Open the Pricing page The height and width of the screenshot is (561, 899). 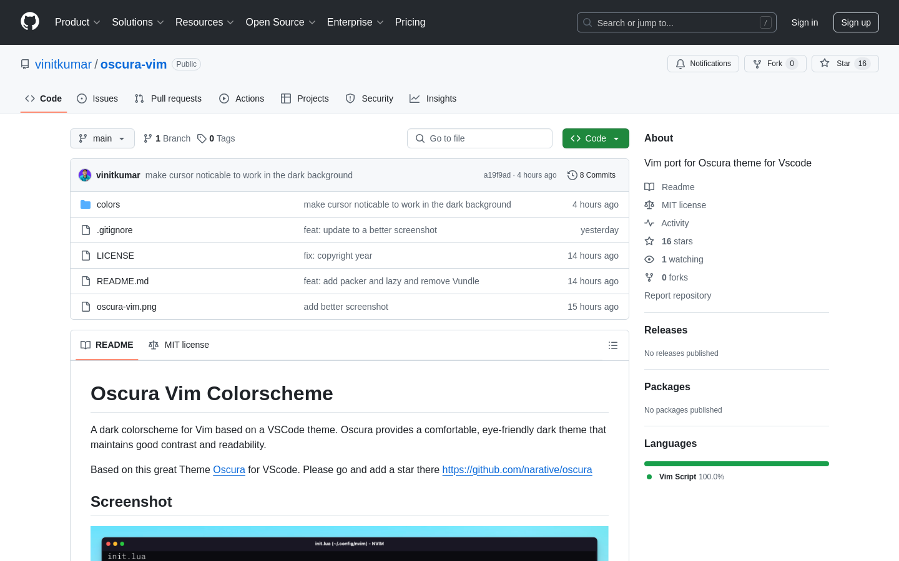point(410,22)
